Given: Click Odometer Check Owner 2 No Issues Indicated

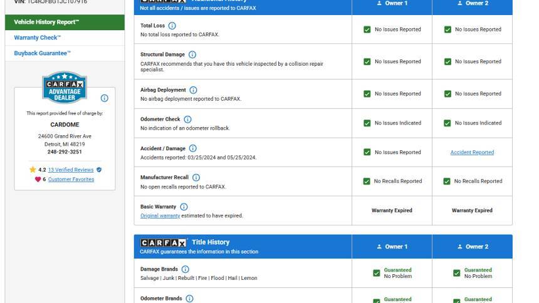Looking at the screenshot, I should pyautogui.click(x=478, y=123).
